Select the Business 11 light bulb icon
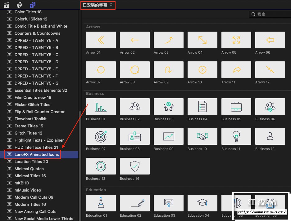The image size is (291, 221). pos(236,136)
